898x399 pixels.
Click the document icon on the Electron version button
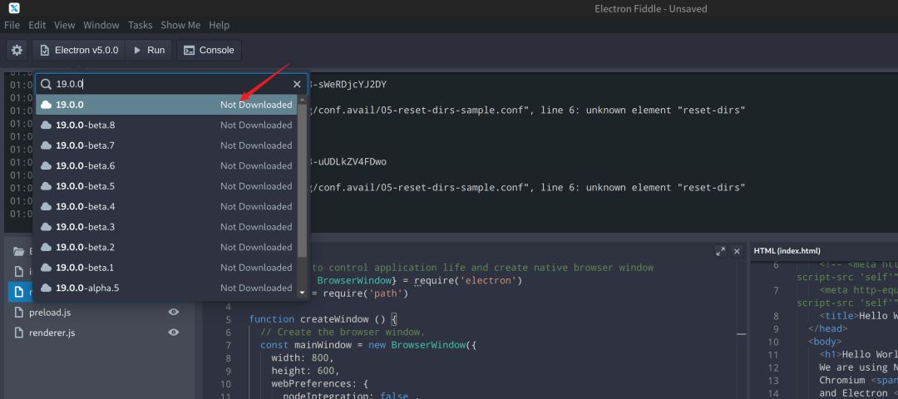[x=44, y=51]
